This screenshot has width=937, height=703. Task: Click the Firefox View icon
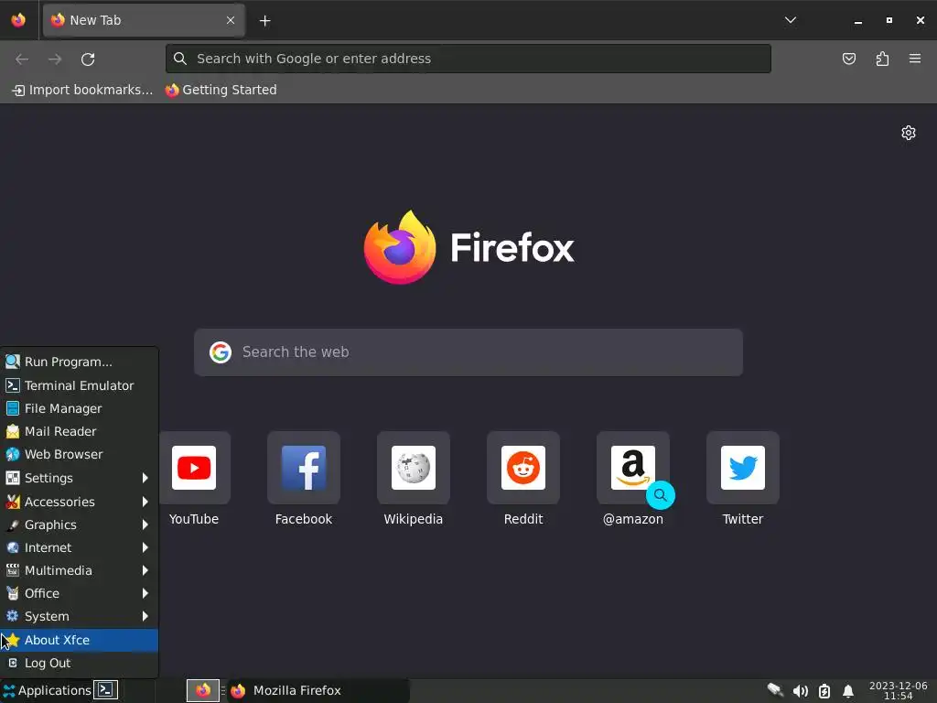coord(18,20)
